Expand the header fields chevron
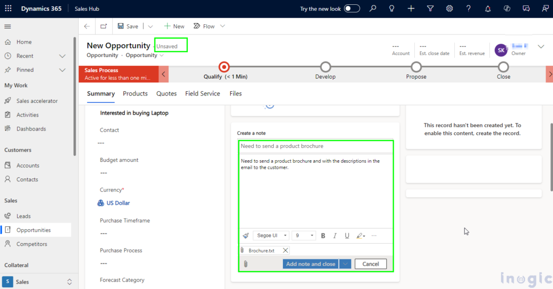This screenshot has width=553, height=289. (541, 46)
